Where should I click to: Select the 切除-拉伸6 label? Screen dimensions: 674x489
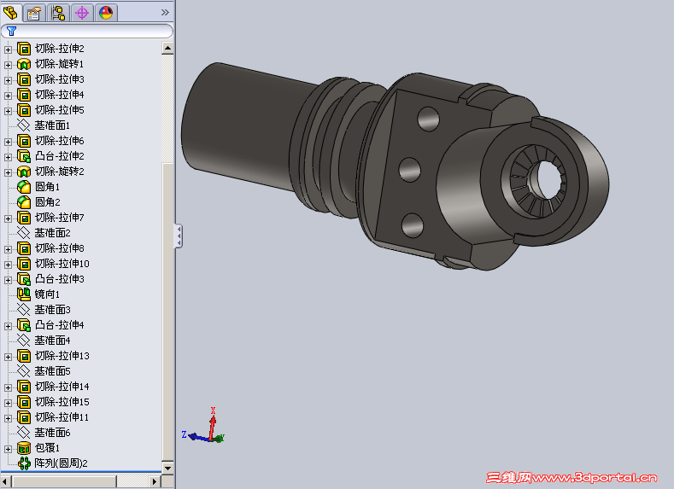(x=59, y=141)
